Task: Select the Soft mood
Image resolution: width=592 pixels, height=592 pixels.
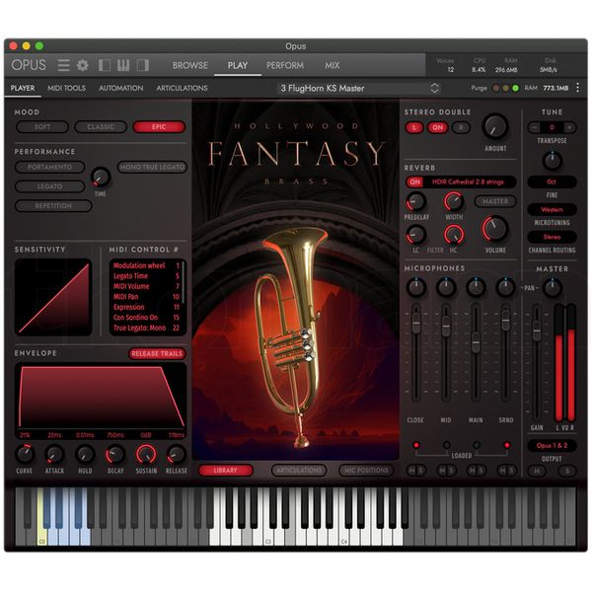Action: [x=42, y=127]
